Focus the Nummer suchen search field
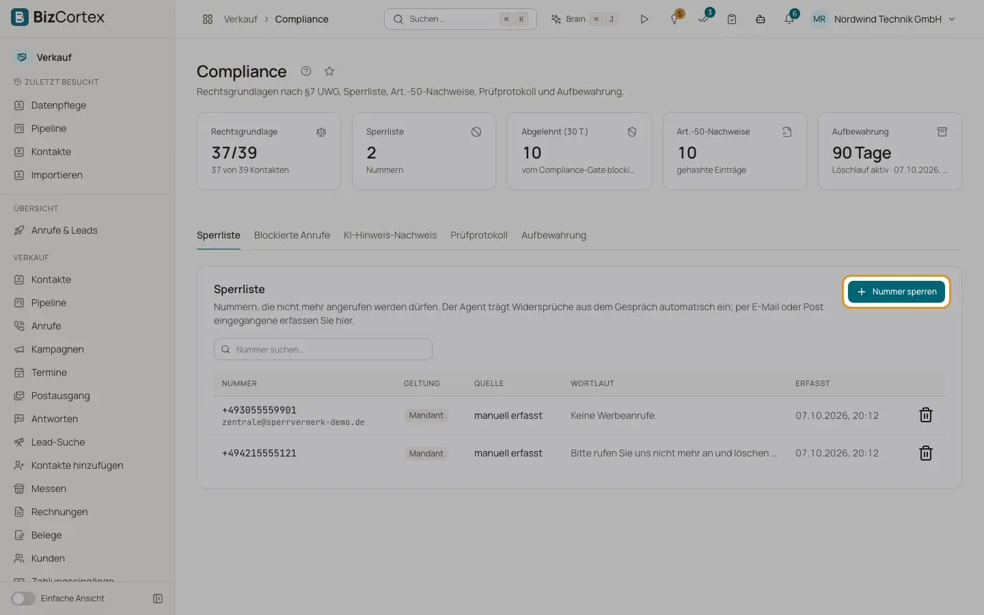This screenshot has width=984, height=615. tap(323, 349)
